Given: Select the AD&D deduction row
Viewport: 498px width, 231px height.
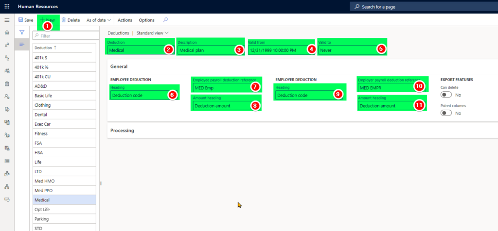Looking at the screenshot, I should (65, 86).
